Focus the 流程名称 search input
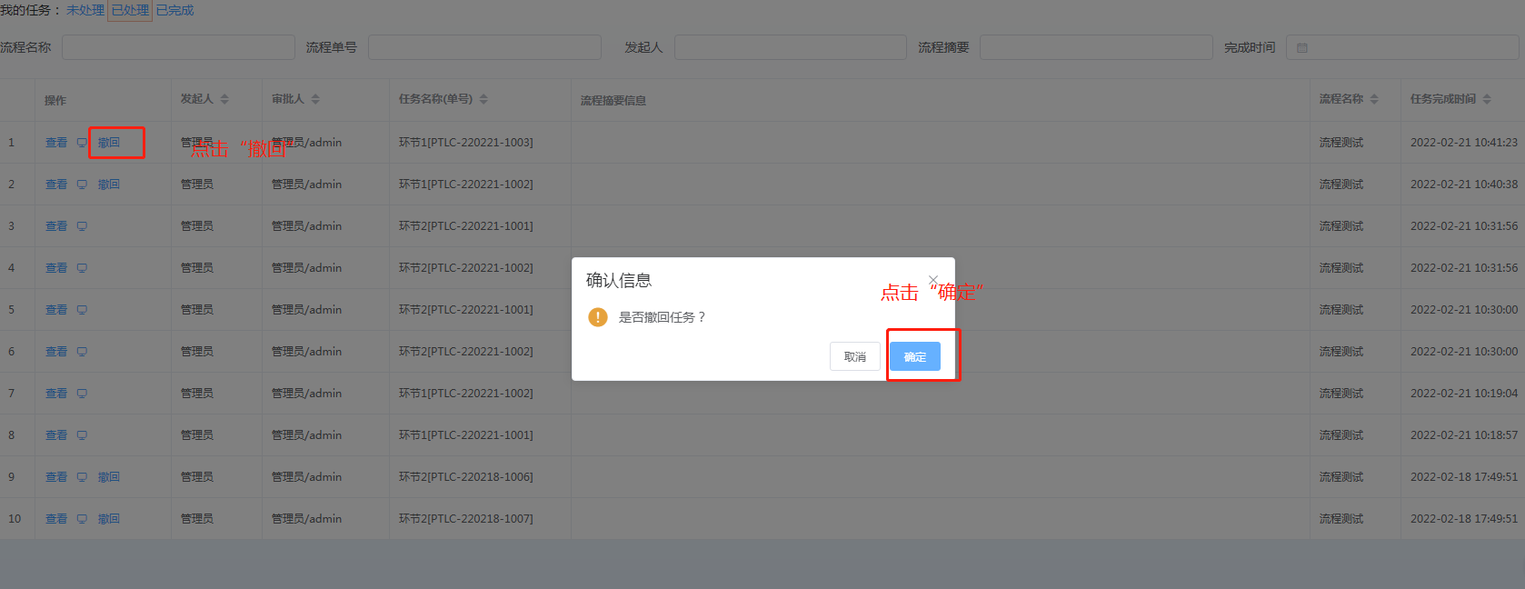This screenshot has height=589, width=1525. (x=178, y=47)
